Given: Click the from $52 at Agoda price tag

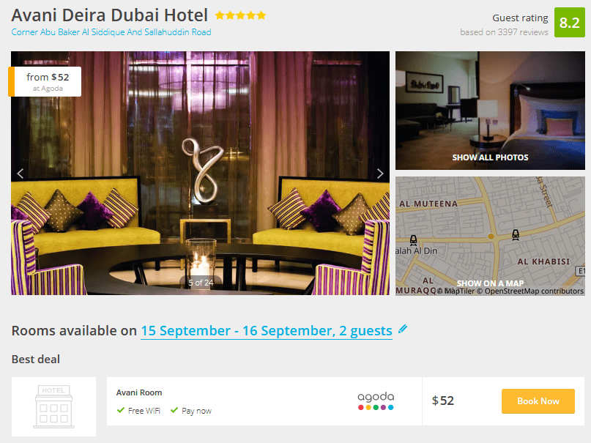Looking at the screenshot, I should (45, 82).
